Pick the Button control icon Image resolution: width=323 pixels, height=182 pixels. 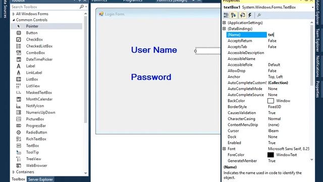pyautogui.click(x=19, y=33)
